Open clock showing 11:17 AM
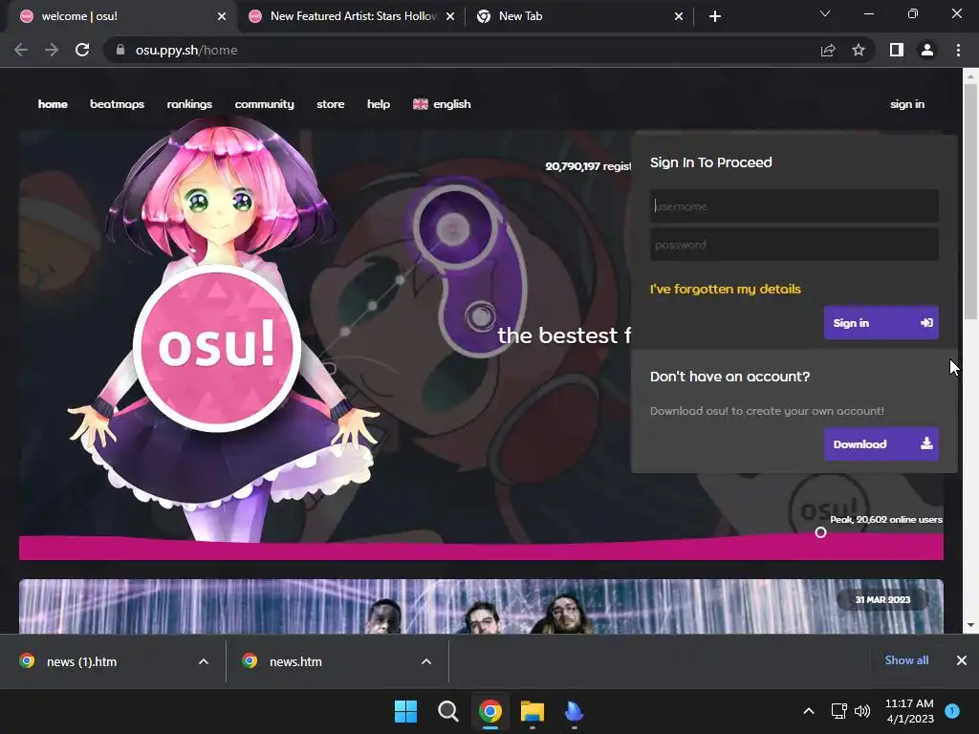The height and width of the screenshot is (734, 979). coord(909,711)
